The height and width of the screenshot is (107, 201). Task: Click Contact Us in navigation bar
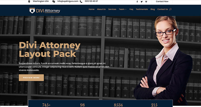point(163,9)
